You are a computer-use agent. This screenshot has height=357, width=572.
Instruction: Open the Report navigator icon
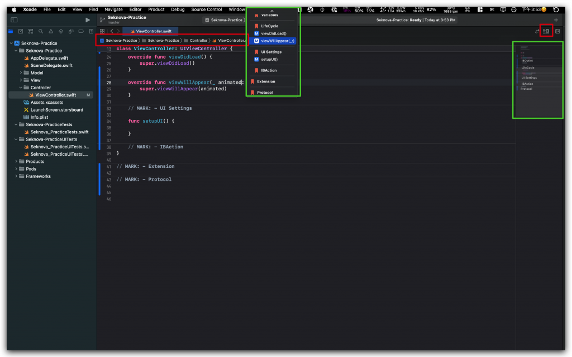click(x=91, y=31)
